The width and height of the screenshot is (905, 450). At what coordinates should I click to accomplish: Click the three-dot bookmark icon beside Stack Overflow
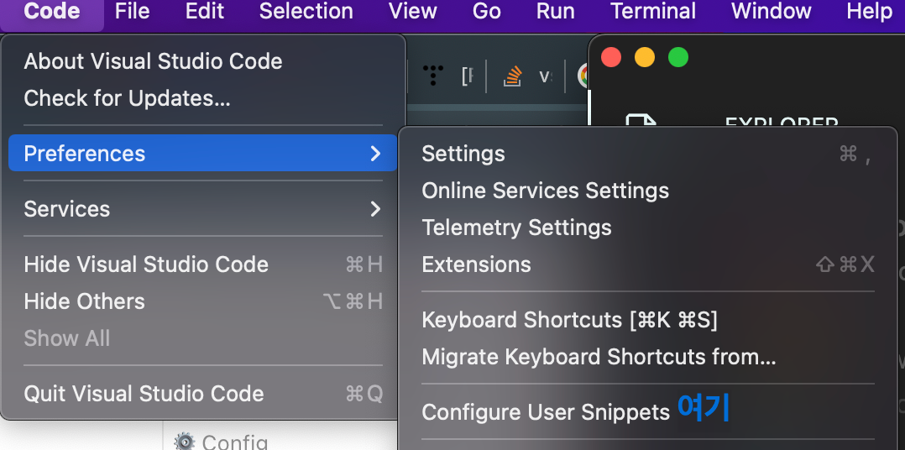(x=433, y=76)
